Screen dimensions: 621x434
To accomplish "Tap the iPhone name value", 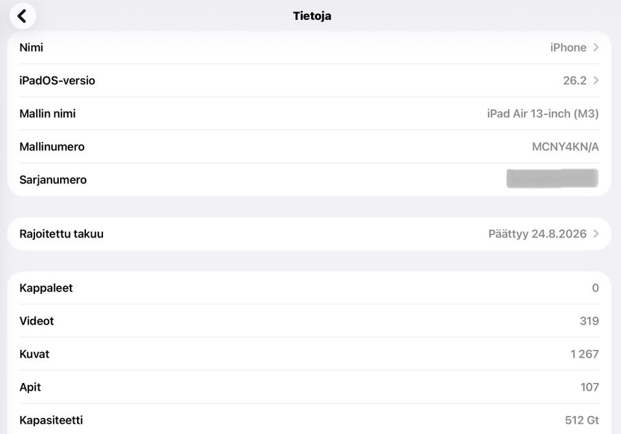I will pos(568,48).
